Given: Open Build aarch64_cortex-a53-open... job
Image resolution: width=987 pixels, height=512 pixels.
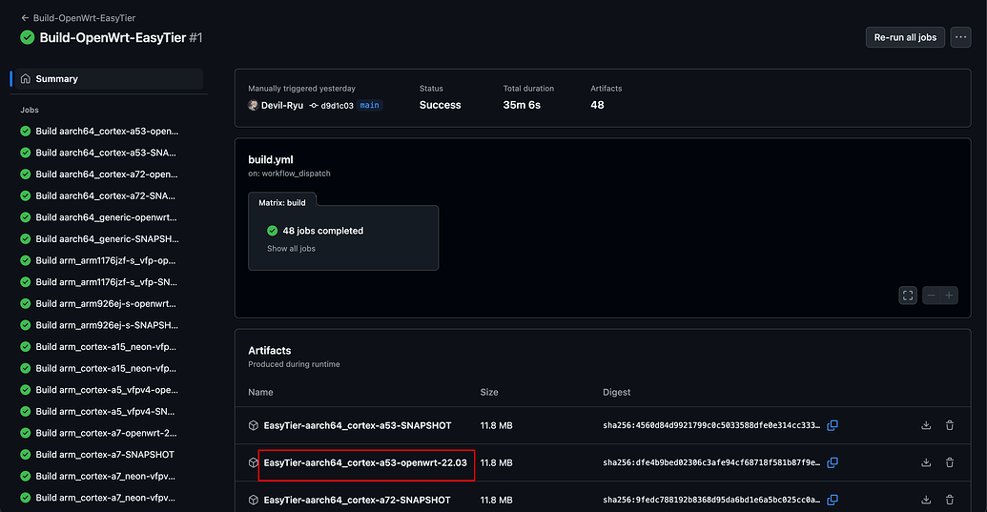Looking at the screenshot, I should pos(99,132).
